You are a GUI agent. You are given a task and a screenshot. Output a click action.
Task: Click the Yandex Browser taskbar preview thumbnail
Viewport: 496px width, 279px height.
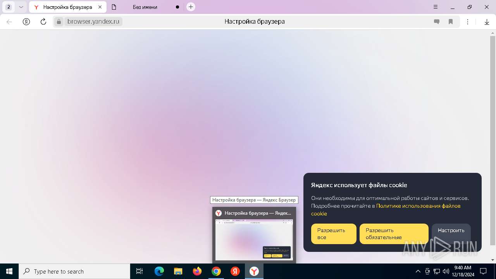[254, 240]
